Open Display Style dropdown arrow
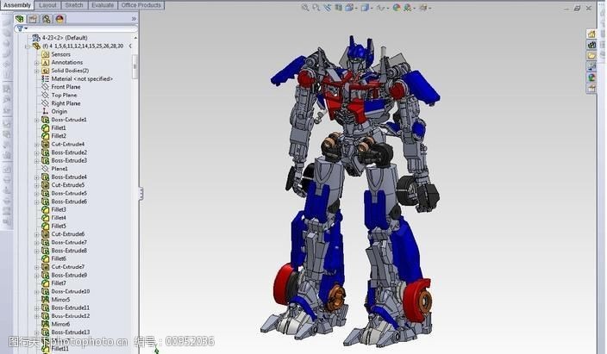The height and width of the screenshot is (354, 607). tap(372, 8)
